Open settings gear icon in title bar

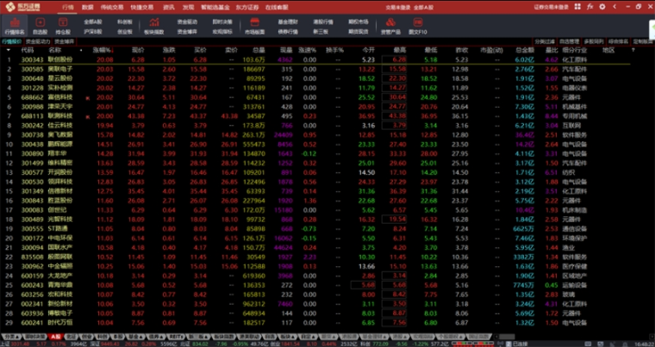coord(602,5)
